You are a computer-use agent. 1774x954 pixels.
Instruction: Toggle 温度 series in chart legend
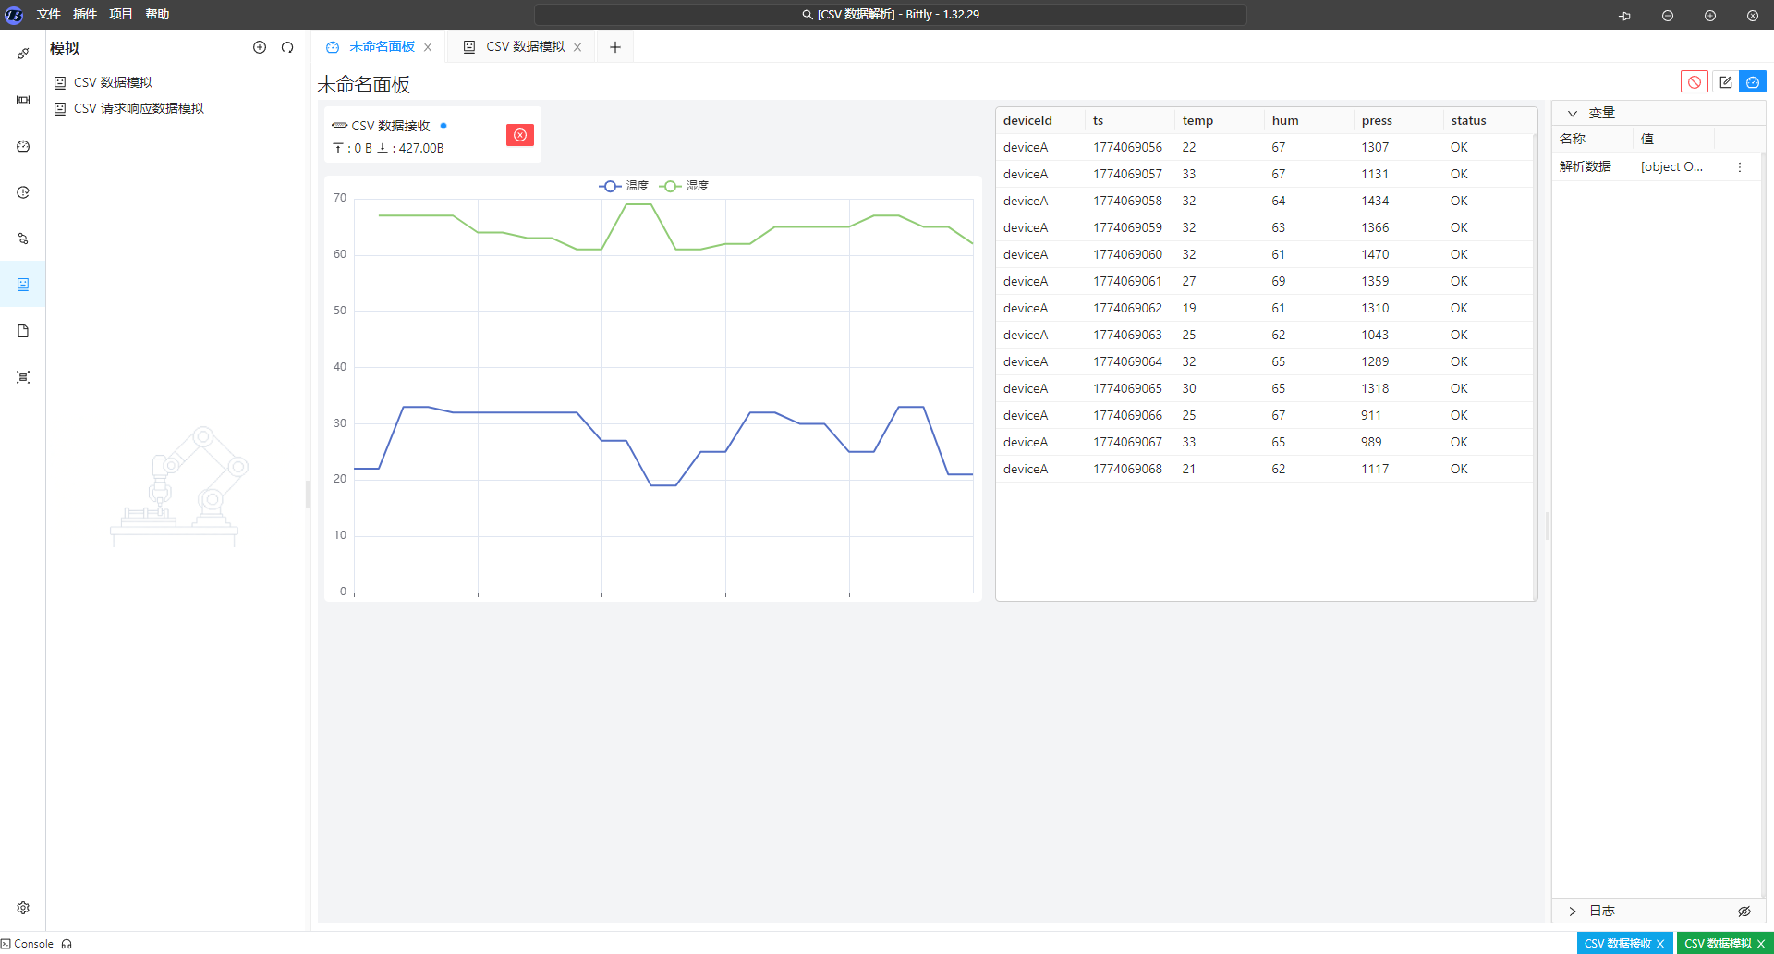click(625, 186)
